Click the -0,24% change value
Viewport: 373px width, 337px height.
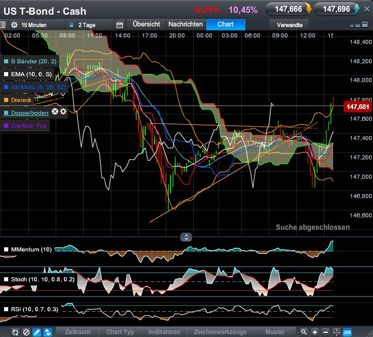click(207, 10)
